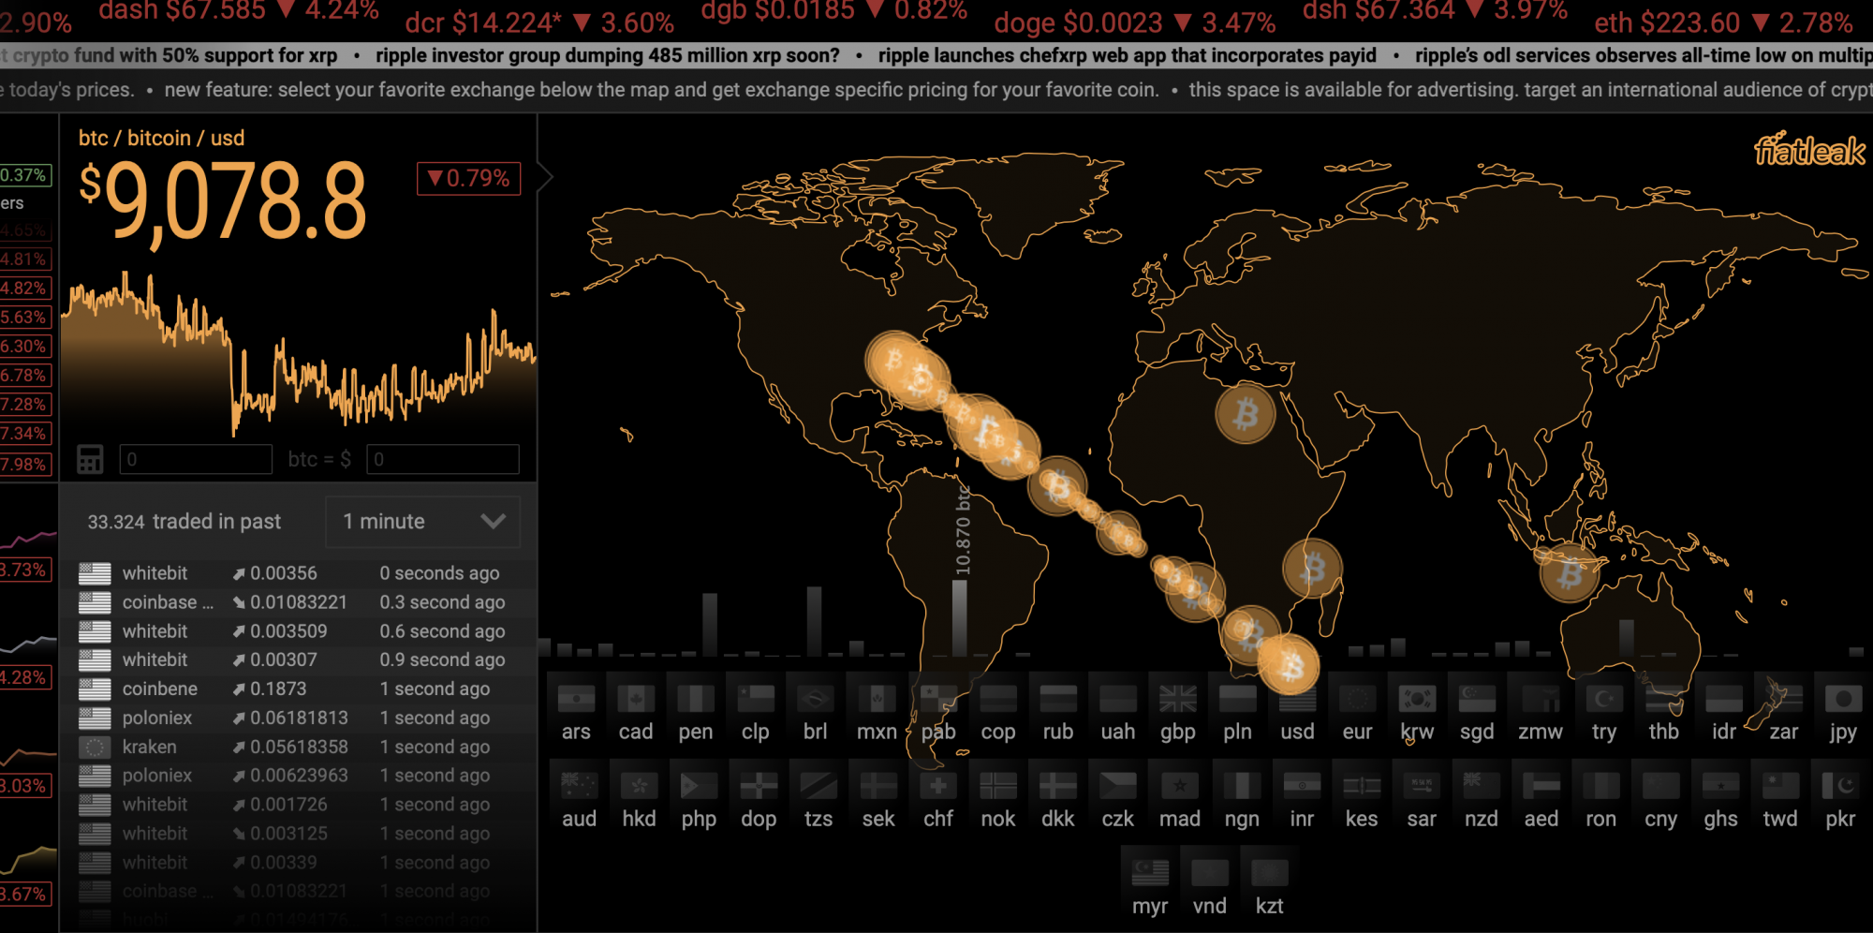Click the bitcoin coin over Egypt
This screenshot has height=933, width=1873.
pos(1245,413)
